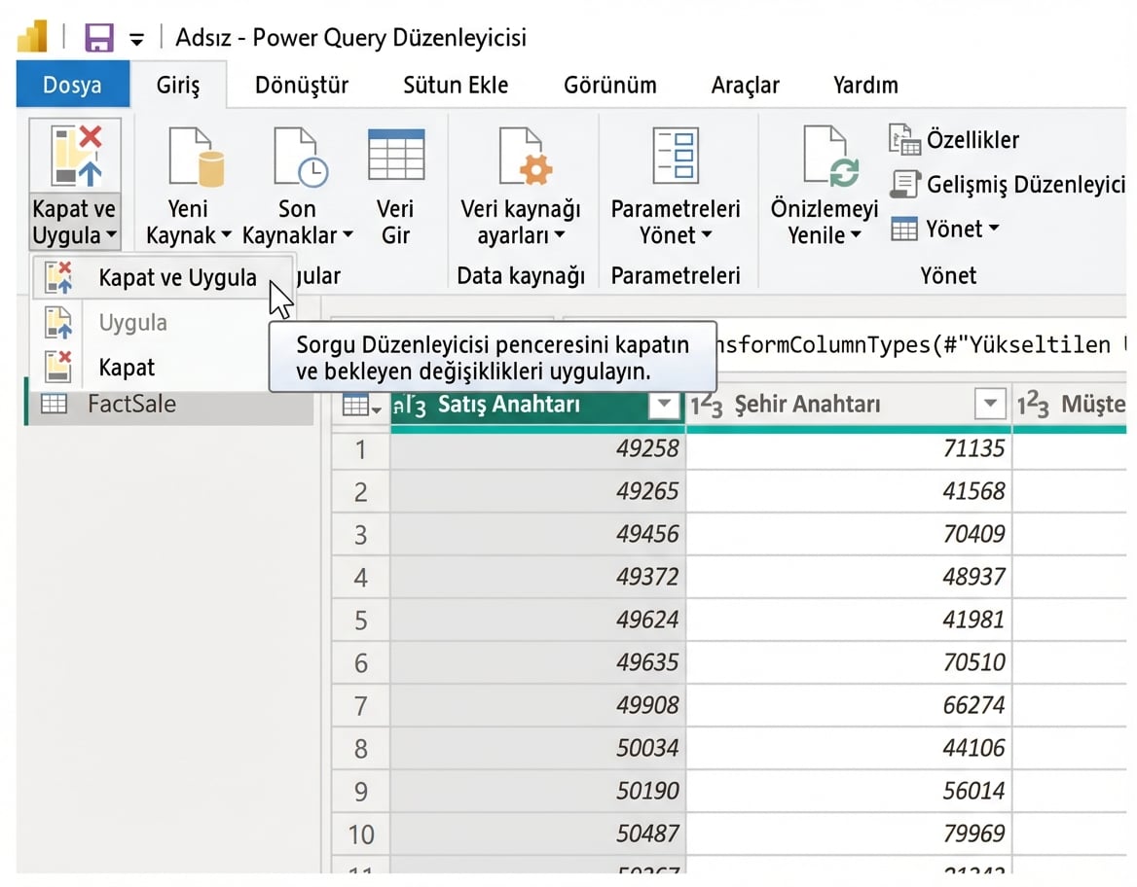The width and height of the screenshot is (1137, 887).
Task: Expand the Kapat ve Uygula dropdown arrow
Action: pos(111,234)
